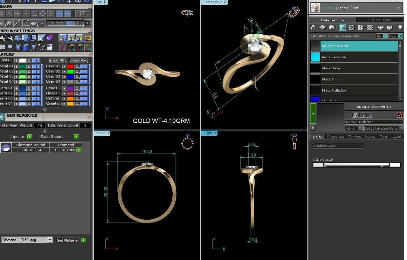Image resolution: width=407 pixels, height=260 pixels.
Task: Click the diamond gem materials icon
Action: tap(322, 28)
